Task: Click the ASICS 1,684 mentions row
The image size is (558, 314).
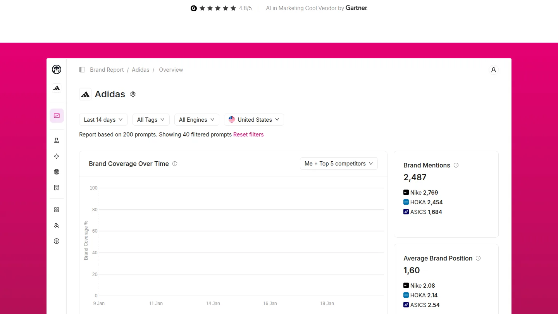Action: click(x=423, y=212)
